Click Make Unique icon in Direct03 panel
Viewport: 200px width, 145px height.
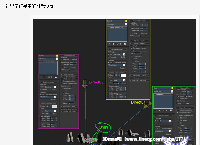pos(49,77)
